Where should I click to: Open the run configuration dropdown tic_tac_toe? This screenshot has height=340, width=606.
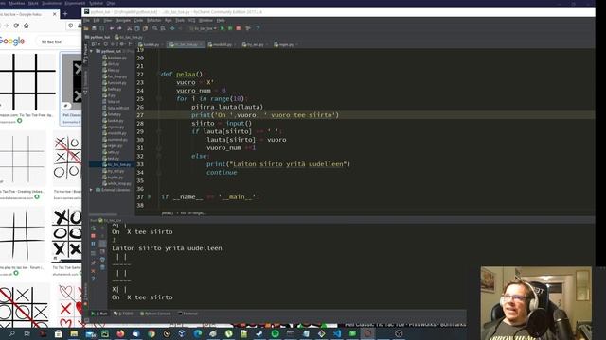[203, 28]
